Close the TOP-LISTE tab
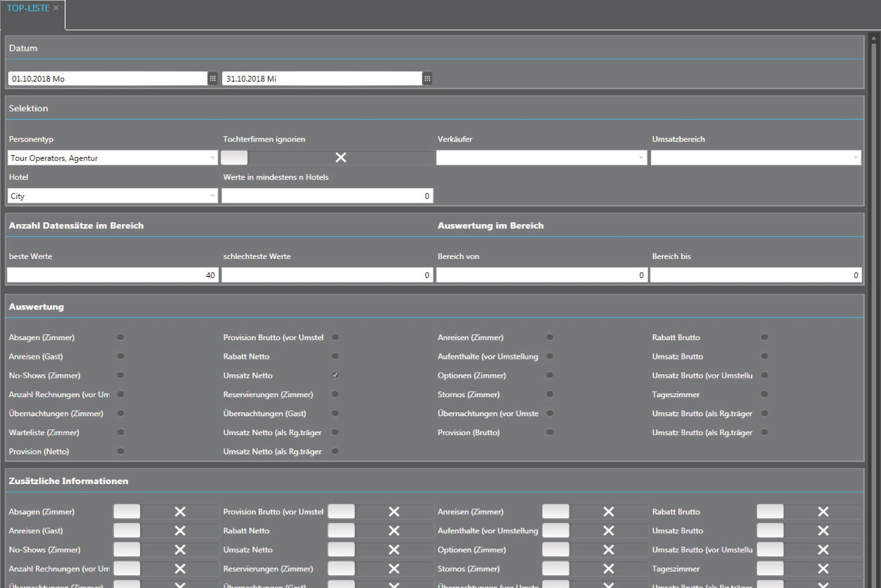Screen dimensions: 881x588 (x=55, y=7)
